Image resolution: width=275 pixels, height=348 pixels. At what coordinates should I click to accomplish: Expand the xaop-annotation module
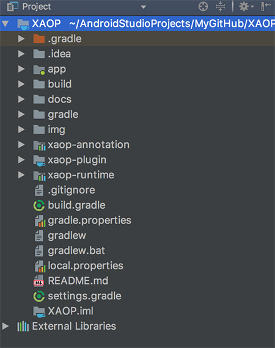tap(21, 145)
